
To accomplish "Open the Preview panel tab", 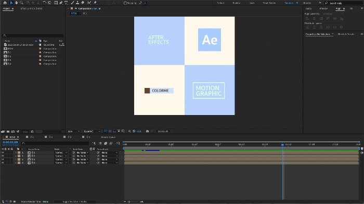I will point(323,9).
